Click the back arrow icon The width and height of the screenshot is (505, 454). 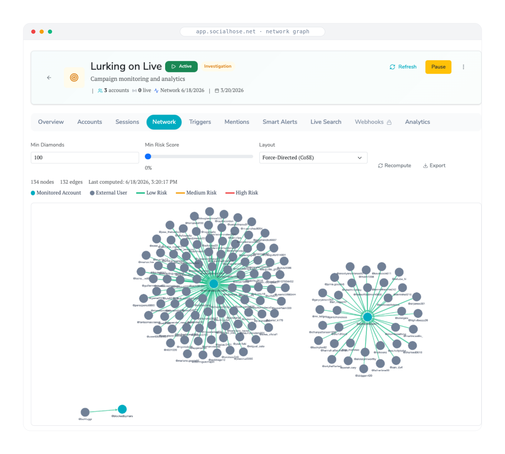pos(49,78)
